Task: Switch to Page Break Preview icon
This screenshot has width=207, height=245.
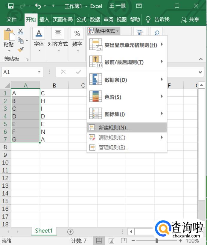Action: coord(124,241)
